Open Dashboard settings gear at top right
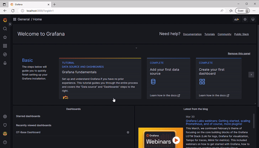The image size is (259, 148). (x=245, y=19)
